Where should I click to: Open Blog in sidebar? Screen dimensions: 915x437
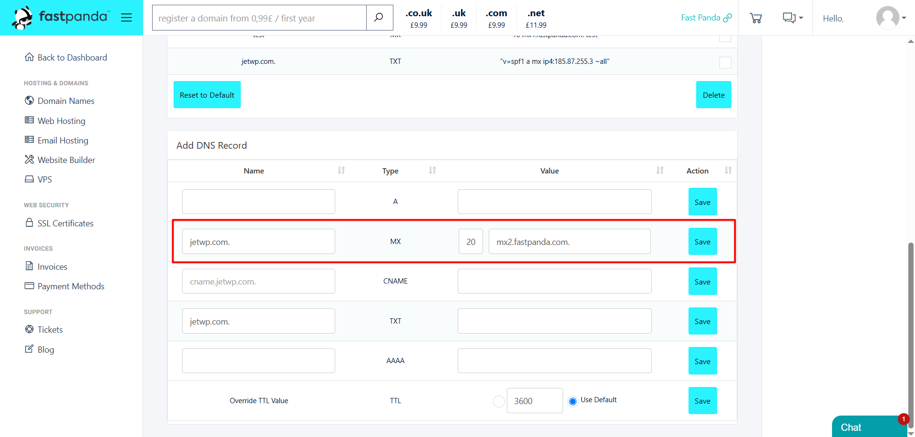(40, 349)
